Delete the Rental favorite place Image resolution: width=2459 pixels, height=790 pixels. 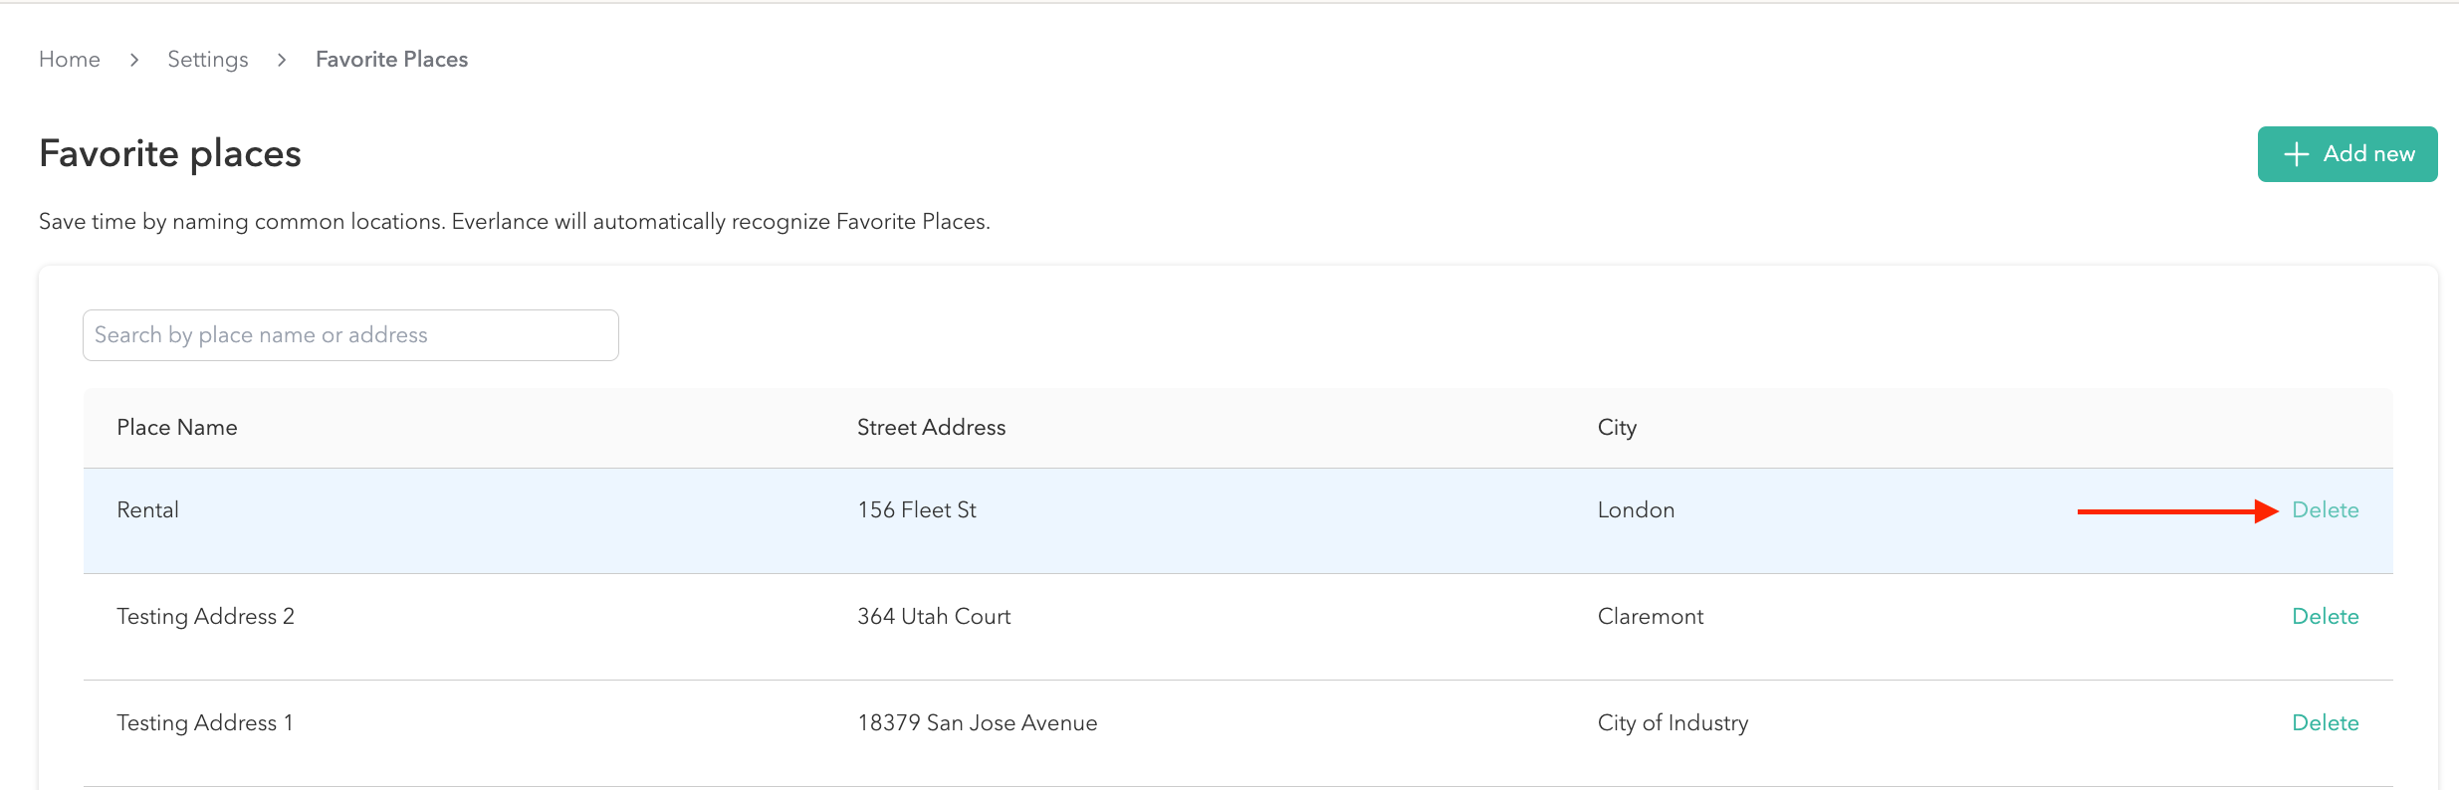[x=2326, y=508]
